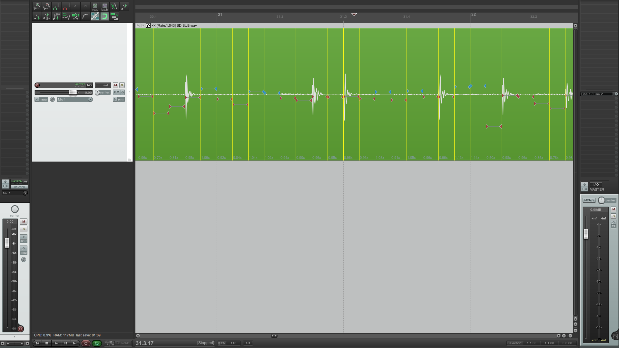Viewport: 619px width, 348px height.
Task: Click the track 1 volume fader
Action: (73, 92)
